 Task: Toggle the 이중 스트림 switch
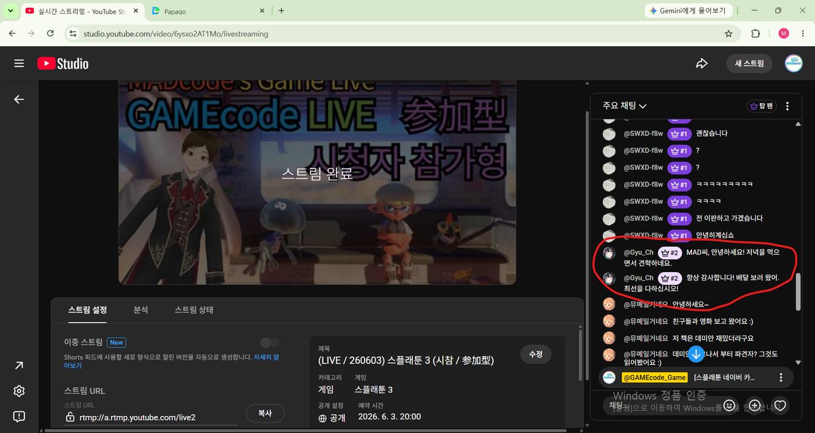pos(270,343)
